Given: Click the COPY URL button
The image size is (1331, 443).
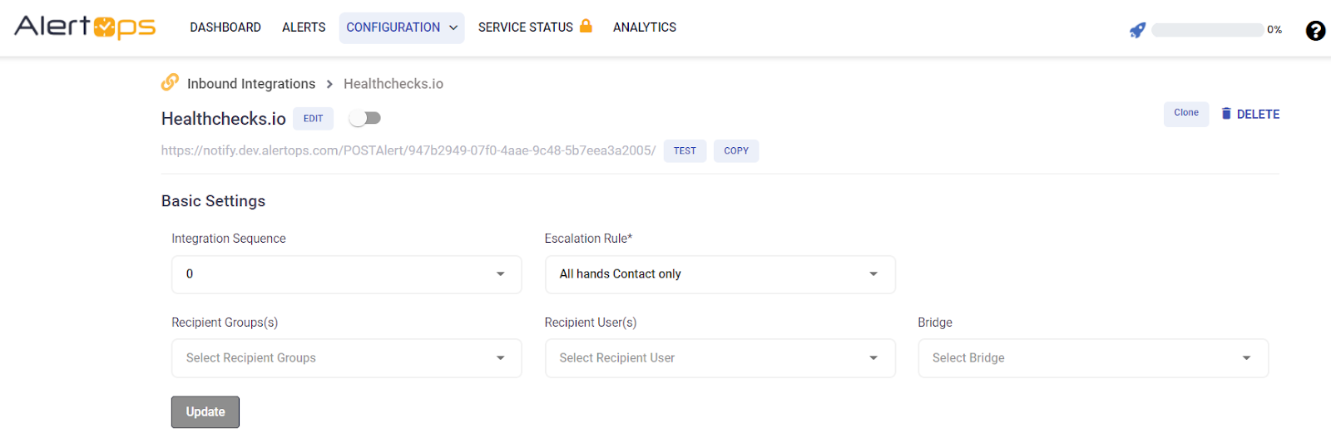Looking at the screenshot, I should click(x=735, y=151).
